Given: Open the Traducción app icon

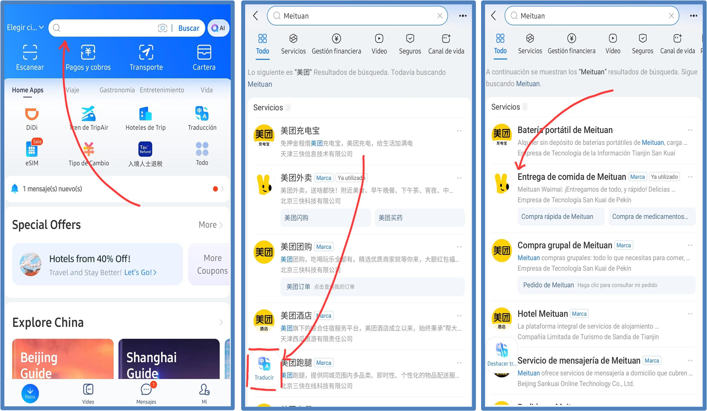Looking at the screenshot, I should (202, 118).
